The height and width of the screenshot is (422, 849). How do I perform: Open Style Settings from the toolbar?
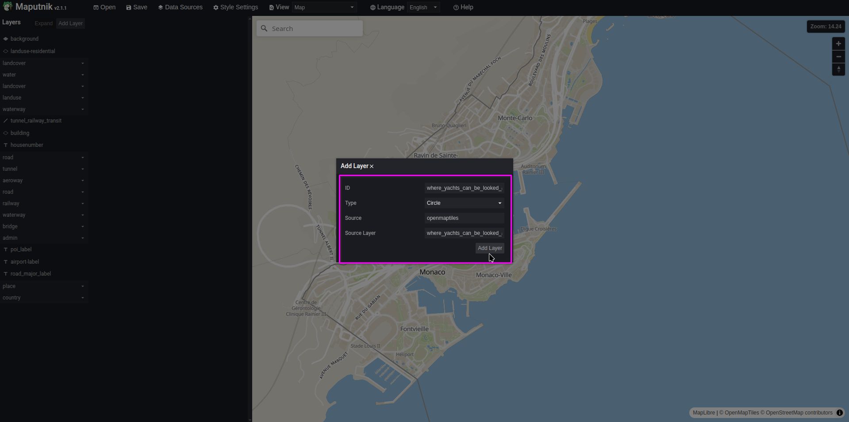coord(235,8)
